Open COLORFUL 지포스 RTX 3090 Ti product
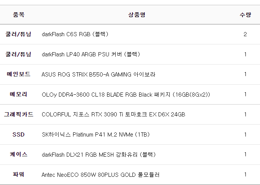 pyautogui.click(x=113, y=115)
